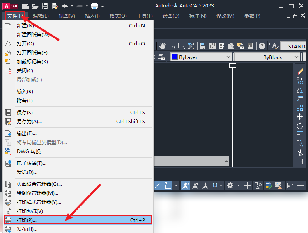Toggle annotation visibility in status bar
This screenshot has width=308, height=233.
[x=186, y=185]
